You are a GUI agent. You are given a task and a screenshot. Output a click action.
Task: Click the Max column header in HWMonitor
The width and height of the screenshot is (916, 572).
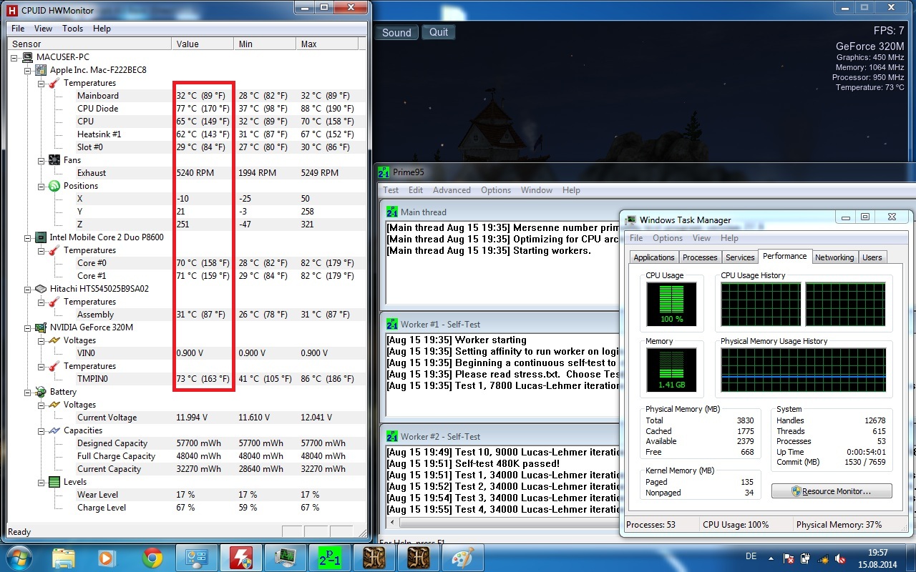pos(328,44)
